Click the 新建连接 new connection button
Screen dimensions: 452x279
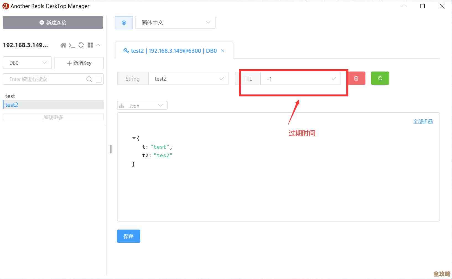53,22
